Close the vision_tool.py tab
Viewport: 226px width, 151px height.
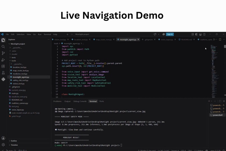[x=68, y=39]
